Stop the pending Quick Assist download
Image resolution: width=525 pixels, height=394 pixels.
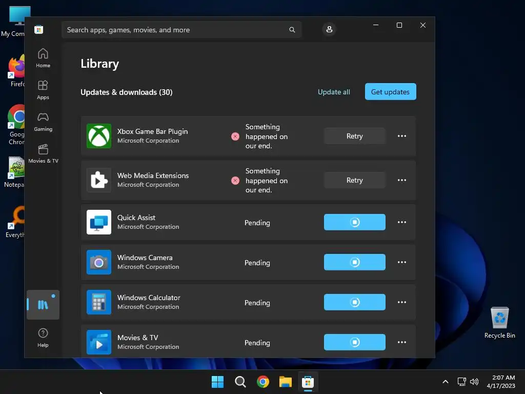[355, 222]
